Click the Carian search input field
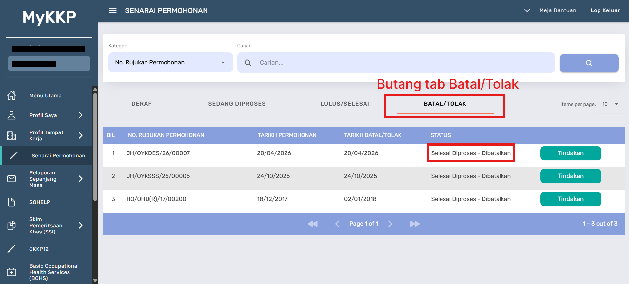Screen dimensions: 629x284 point(403,62)
